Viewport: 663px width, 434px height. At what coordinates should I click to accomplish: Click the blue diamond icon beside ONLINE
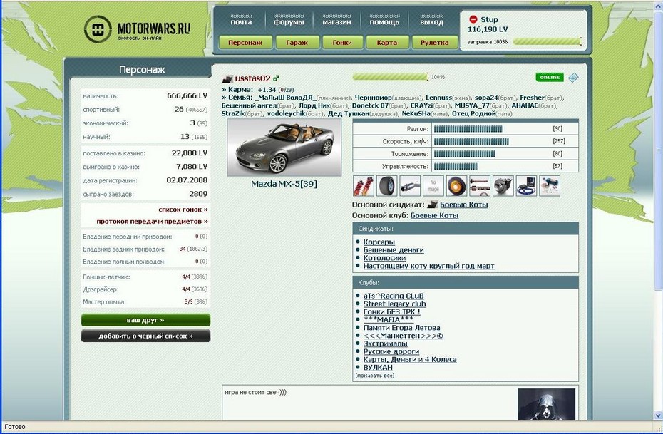573,78
